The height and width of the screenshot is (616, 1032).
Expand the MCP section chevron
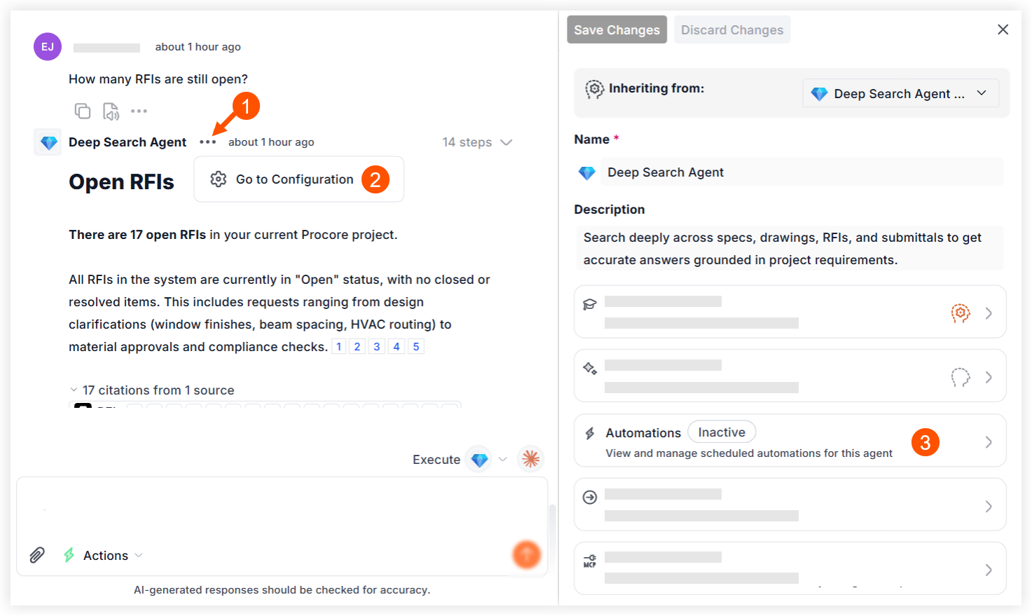(x=989, y=570)
